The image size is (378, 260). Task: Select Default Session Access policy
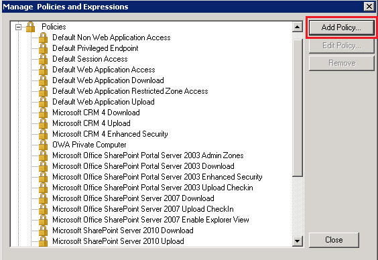[90, 59]
